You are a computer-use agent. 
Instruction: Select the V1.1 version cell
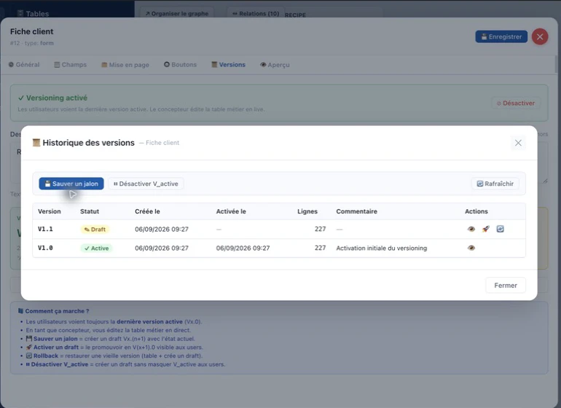click(x=45, y=229)
